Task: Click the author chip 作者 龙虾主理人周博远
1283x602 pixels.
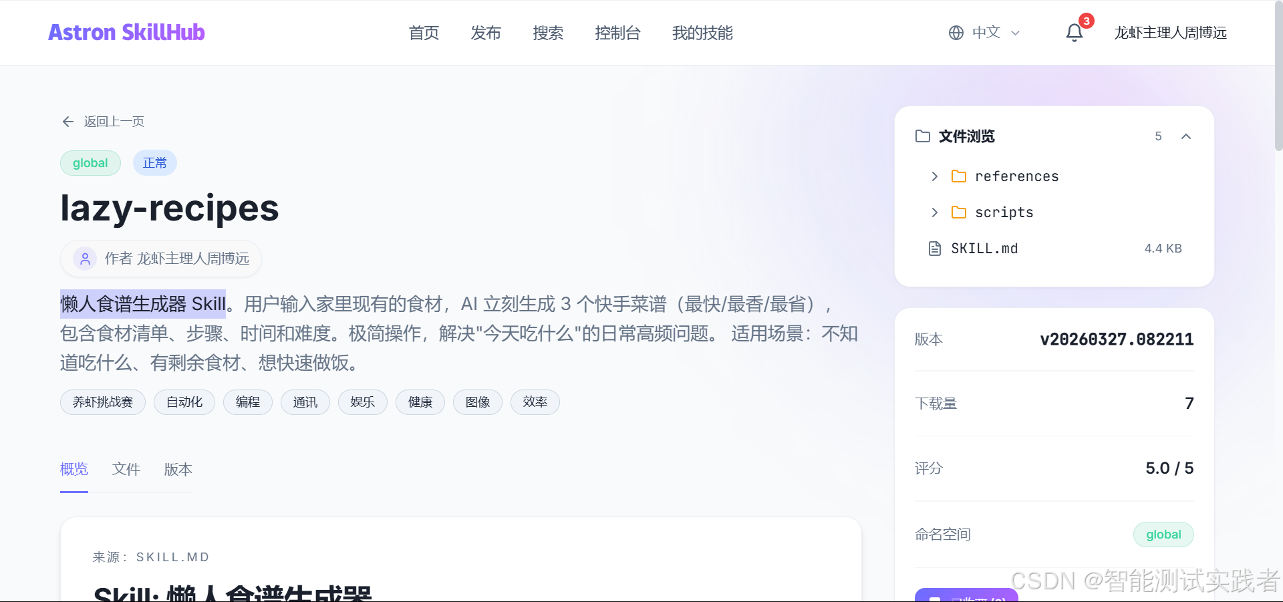Action: pos(160,259)
